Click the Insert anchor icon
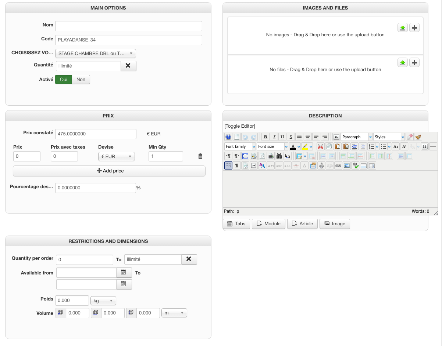 click(321, 165)
